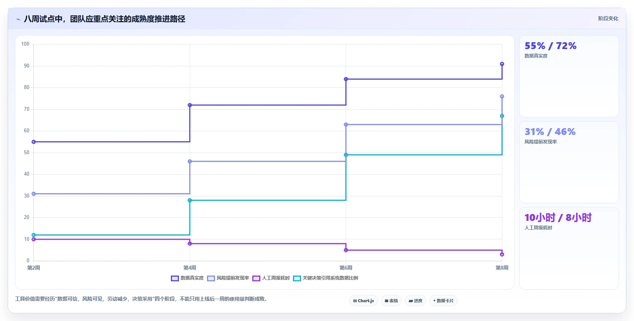
Task: Toggle the 数据真实度 legend series
Action: (187, 278)
